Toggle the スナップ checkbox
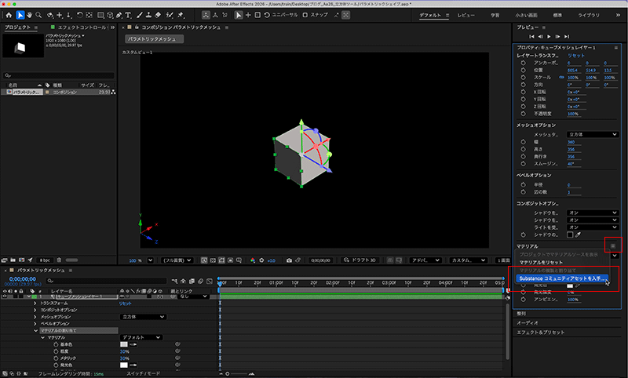Viewport: 628px width, 378px height. [x=305, y=14]
